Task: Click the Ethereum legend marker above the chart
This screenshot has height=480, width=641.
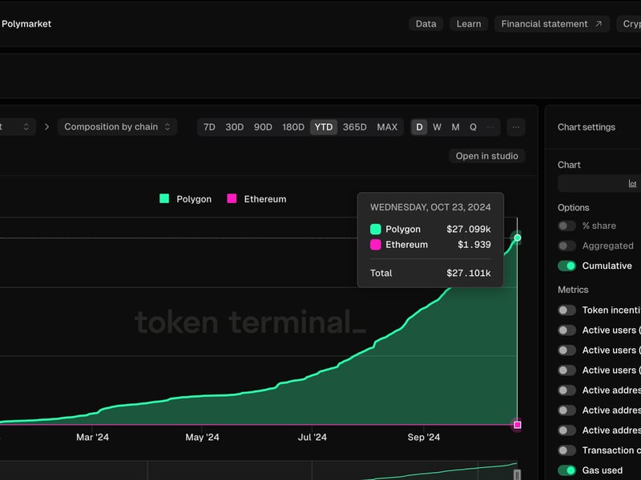Action: pos(231,198)
